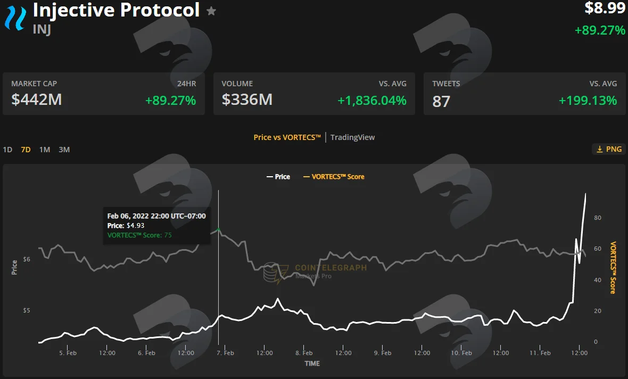This screenshot has width=628, height=379.
Task: Download the chart as PNG
Action: 609,149
